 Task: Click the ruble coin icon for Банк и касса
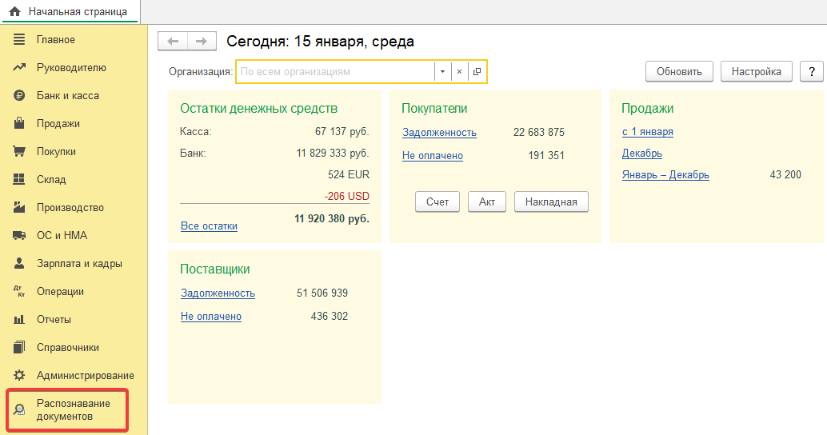[19, 96]
